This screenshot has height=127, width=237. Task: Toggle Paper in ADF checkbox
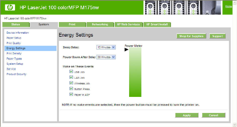[x=71, y=94]
